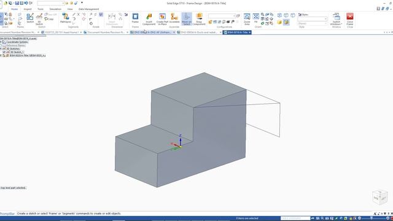The image size is (393, 221).
Task: Click the Undo icon in quick access
Action: [26, 3]
